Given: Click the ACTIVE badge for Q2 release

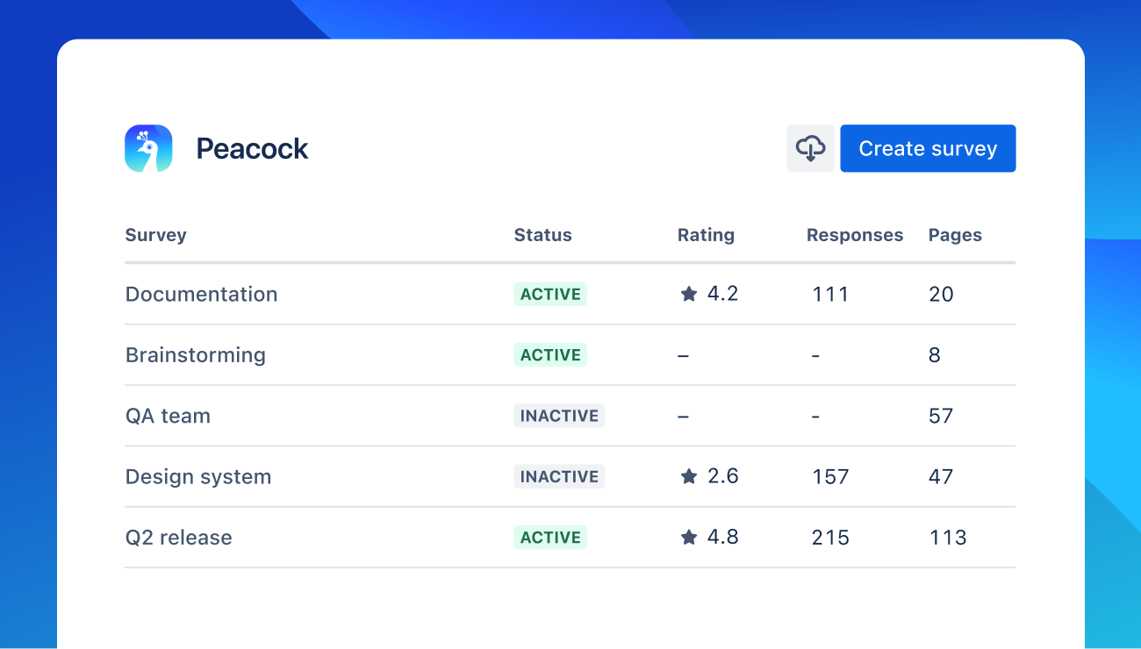Looking at the screenshot, I should 550,538.
